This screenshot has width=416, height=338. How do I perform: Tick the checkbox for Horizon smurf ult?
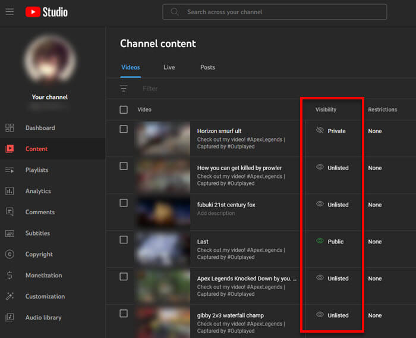point(124,129)
